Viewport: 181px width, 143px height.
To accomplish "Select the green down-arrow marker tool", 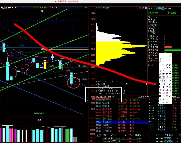I will point(164,90).
